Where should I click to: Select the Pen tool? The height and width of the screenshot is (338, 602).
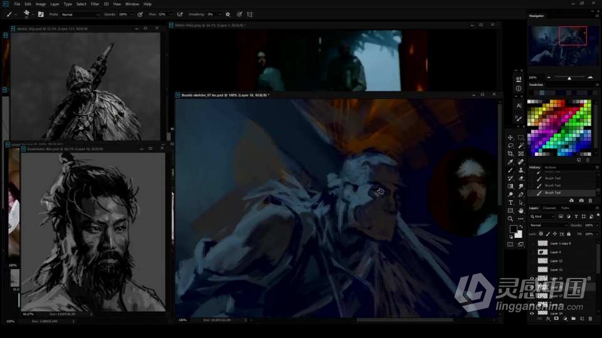point(520,194)
